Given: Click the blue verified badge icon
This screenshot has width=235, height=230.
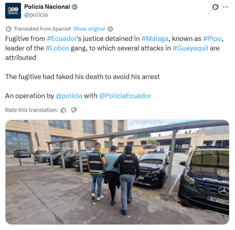Looking at the screenshot, I should 75,7.
